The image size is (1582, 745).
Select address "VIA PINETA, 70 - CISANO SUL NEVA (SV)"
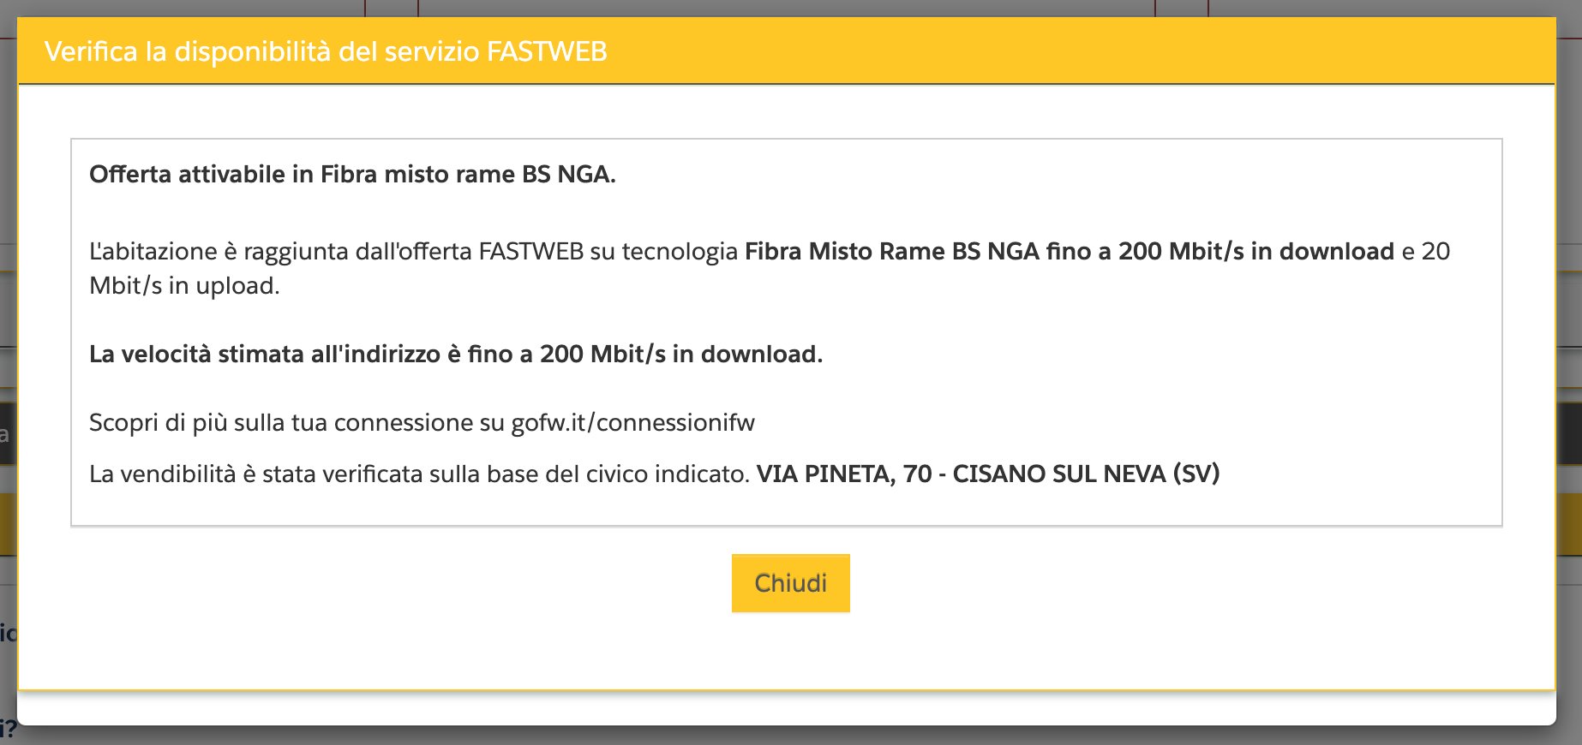[x=988, y=474]
